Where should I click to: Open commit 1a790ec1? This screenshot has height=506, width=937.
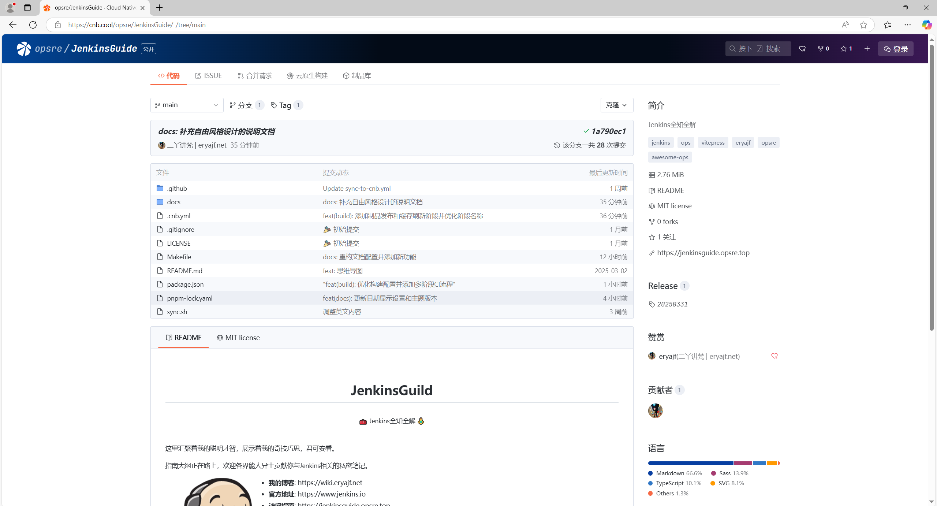[608, 131]
